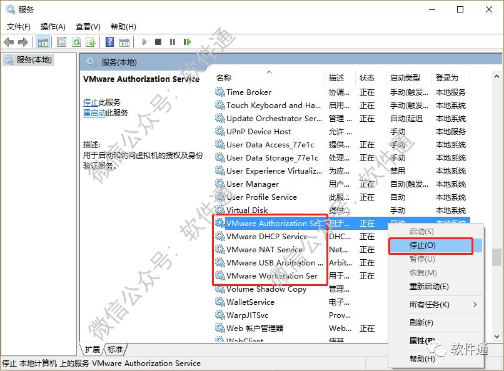Image resolution: width=504 pixels, height=371 pixels.
Task: Click the Refresh toolbar icon
Action: pos(76,42)
